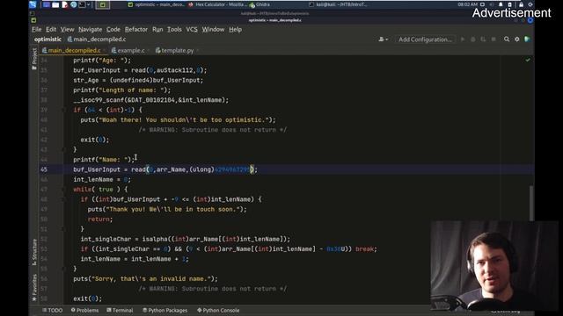Open the Terminal tool window

(x=120, y=310)
